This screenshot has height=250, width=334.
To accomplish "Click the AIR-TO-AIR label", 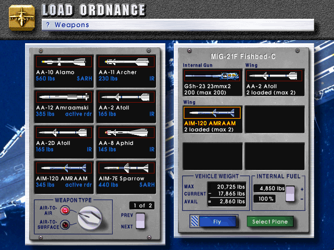I will tap(49, 210).
